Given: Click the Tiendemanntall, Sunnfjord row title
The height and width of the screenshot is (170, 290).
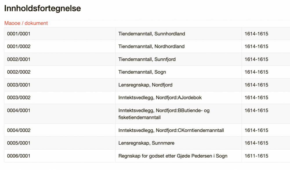Looking at the screenshot, I should pyautogui.click(x=147, y=59).
